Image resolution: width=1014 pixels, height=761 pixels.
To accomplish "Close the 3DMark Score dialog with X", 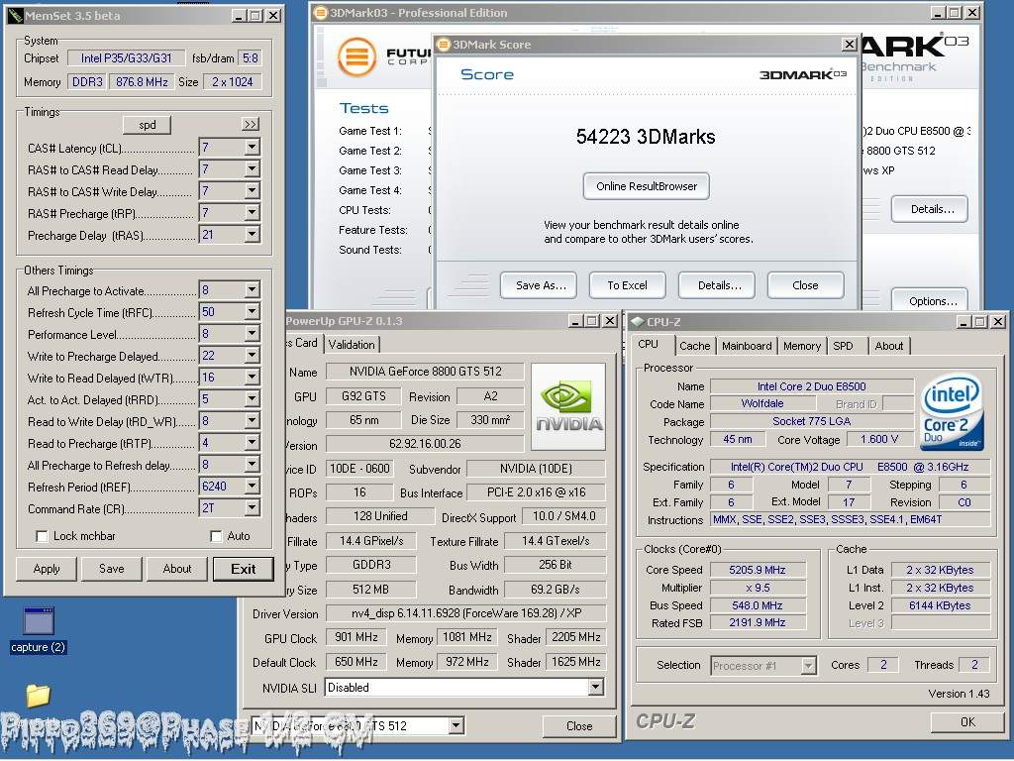I will point(849,44).
